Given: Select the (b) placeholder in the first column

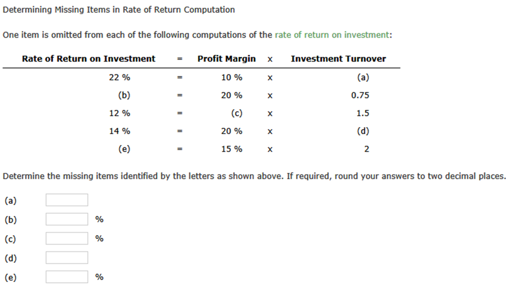Looking at the screenshot, I should click(124, 95).
